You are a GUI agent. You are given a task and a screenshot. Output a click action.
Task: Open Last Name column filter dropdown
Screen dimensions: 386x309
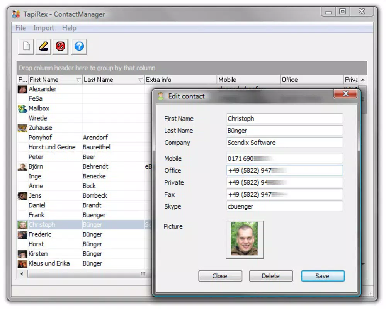(141, 80)
